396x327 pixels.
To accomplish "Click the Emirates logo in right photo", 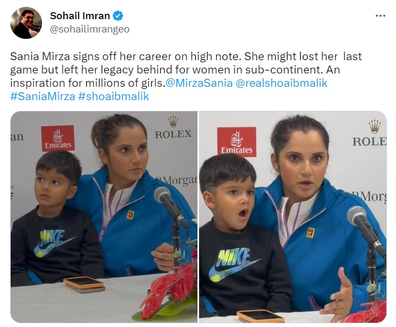I will click(x=237, y=142).
